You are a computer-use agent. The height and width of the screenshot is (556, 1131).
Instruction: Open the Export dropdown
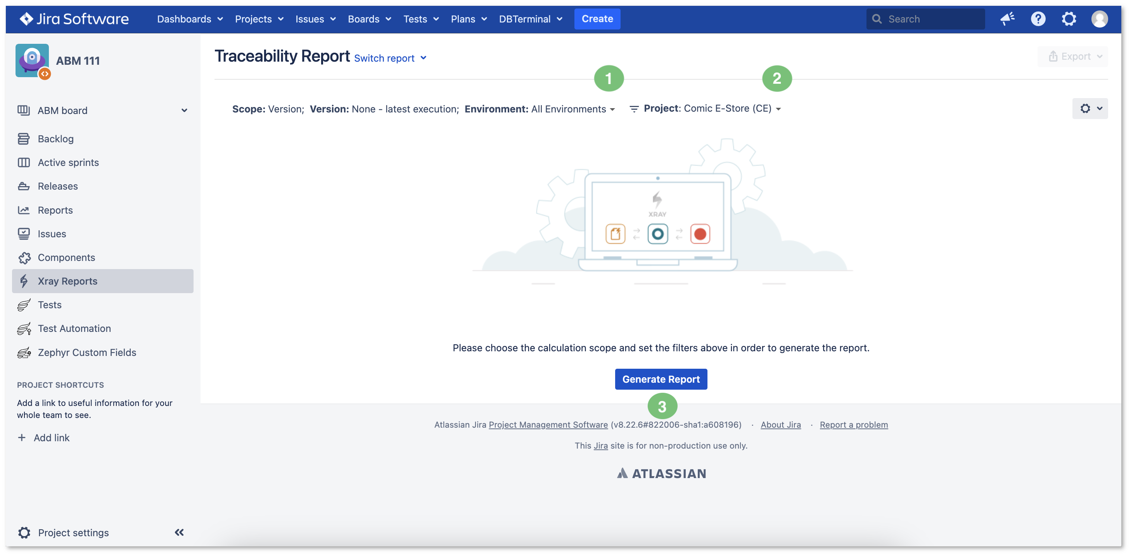1072,56
